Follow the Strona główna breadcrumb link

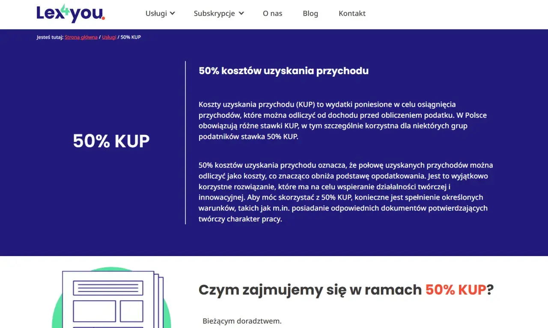click(81, 37)
